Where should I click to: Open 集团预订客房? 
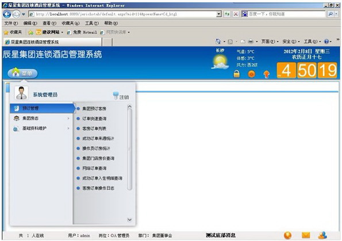click(x=94, y=109)
